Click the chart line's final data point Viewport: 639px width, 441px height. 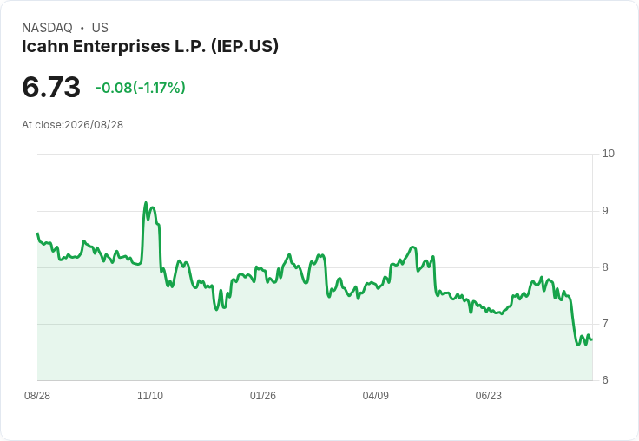(592, 339)
